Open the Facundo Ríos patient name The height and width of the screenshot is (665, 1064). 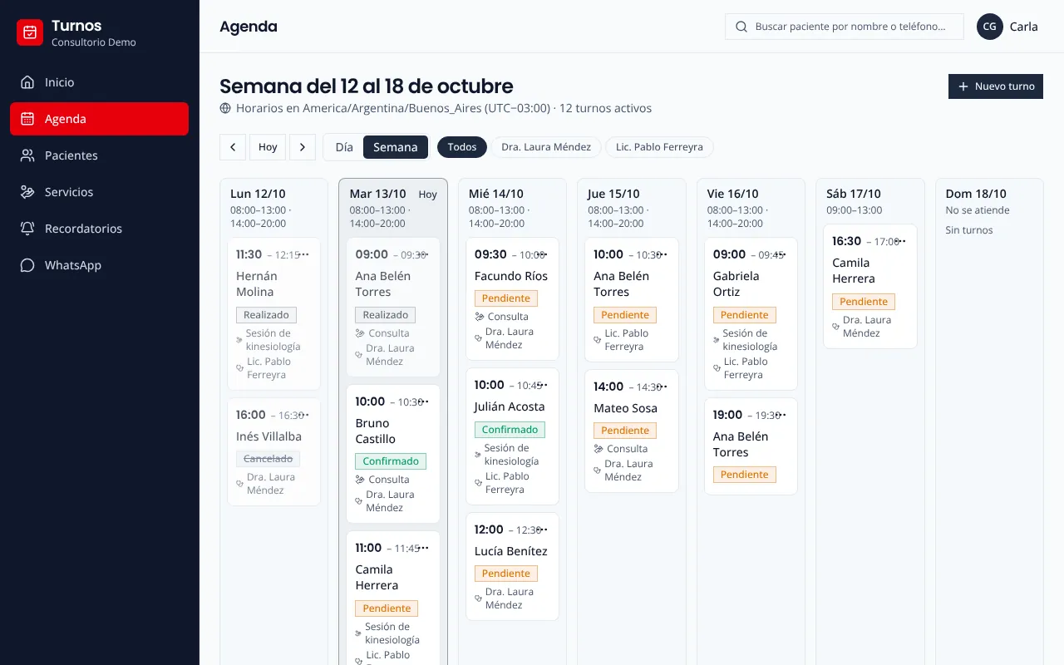(x=511, y=276)
